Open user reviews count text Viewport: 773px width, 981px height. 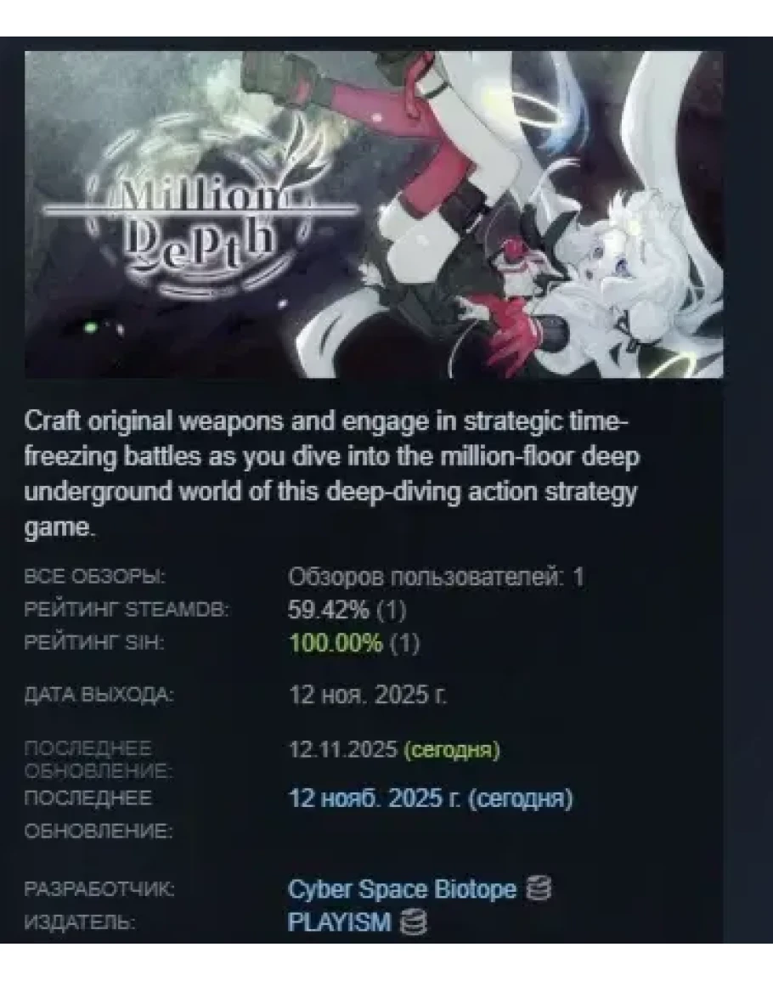click(x=436, y=577)
